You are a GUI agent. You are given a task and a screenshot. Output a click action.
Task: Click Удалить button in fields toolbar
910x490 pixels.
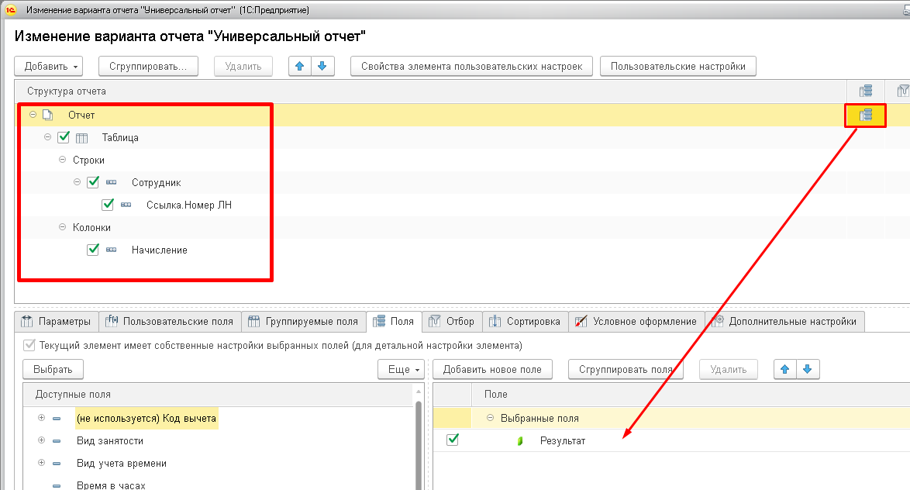pos(729,369)
